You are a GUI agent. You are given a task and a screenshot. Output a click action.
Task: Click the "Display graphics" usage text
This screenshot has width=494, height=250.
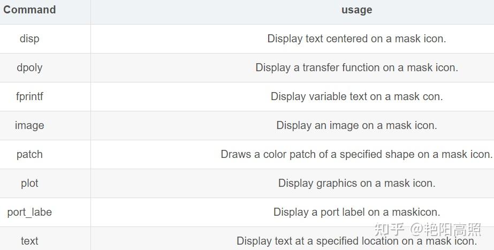pos(356,183)
